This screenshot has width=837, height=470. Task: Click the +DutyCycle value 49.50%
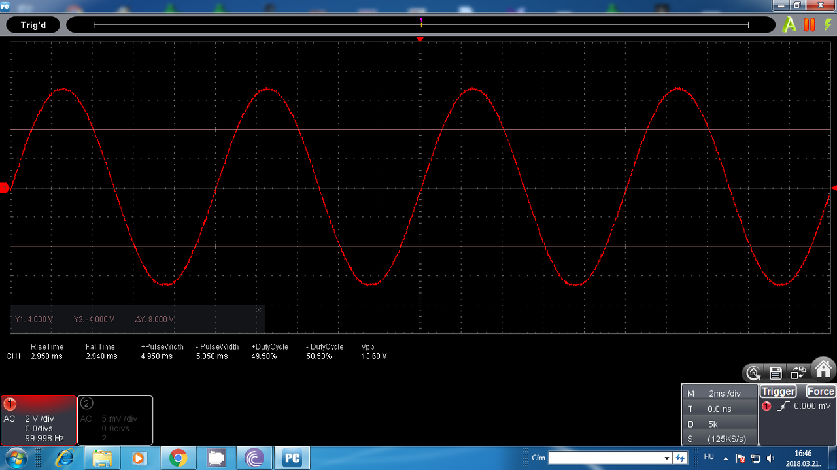(264, 356)
